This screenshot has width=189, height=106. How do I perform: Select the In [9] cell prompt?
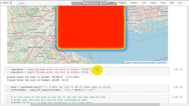(178, 87)
